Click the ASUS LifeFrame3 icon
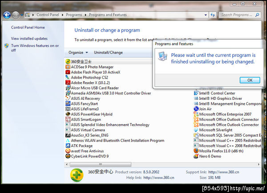This screenshot has height=193, width=267. tap(68, 109)
